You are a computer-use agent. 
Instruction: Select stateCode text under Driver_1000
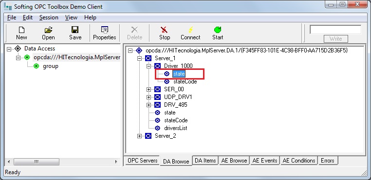click(x=185, y=82)
